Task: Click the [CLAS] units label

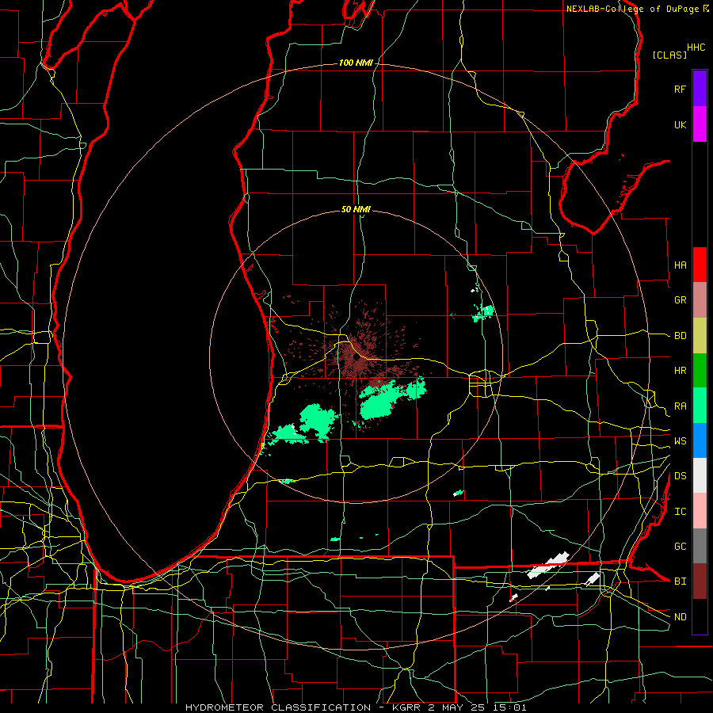Action: [x=669, y=55]
